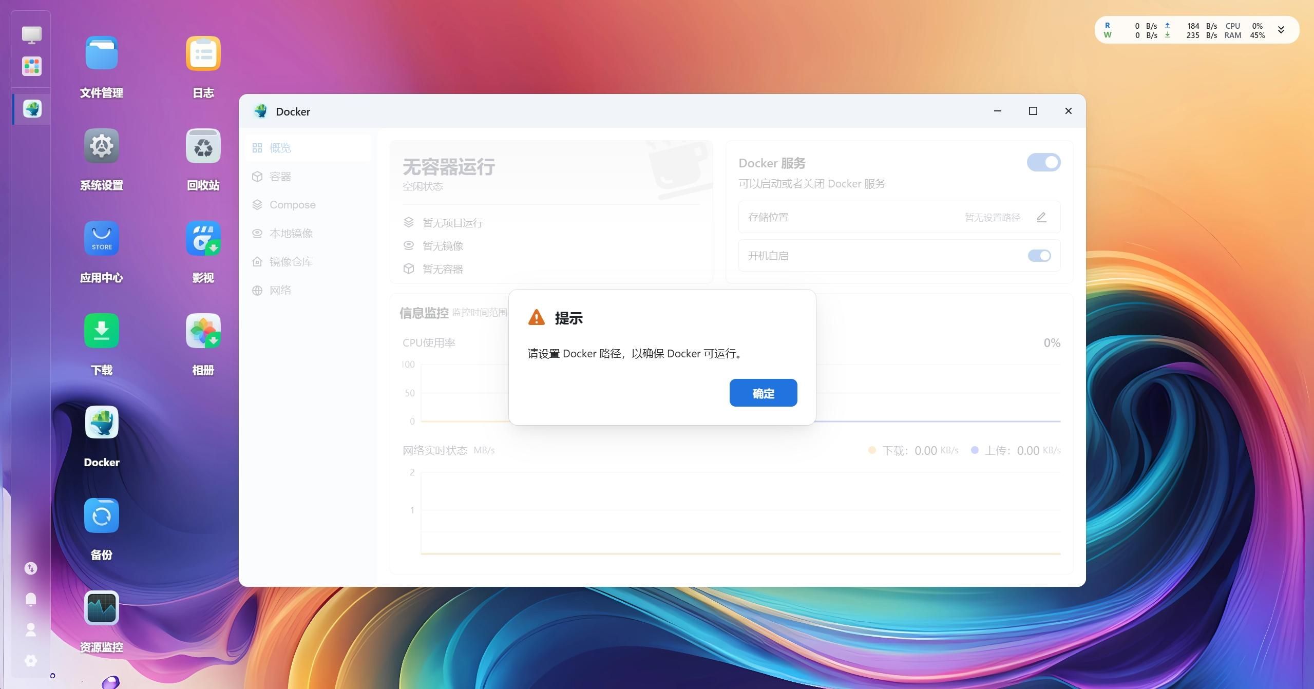1314x689 pixels.
Task: Select running Docker icon in dock
Action: 32,109
